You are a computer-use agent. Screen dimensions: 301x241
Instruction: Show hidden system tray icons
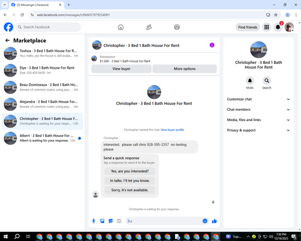[248, 236]
